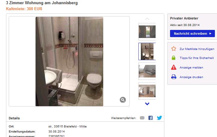Click the green padlock security icon
217x137 pixels.
(174, 58)
